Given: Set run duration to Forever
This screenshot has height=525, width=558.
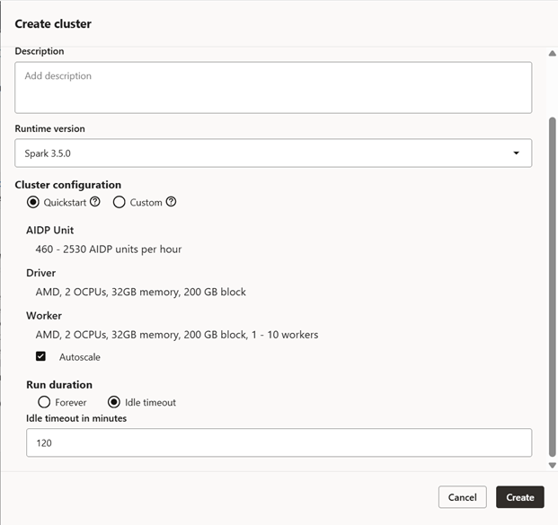Looking at the screenshot, I should [x=42, y=402].
